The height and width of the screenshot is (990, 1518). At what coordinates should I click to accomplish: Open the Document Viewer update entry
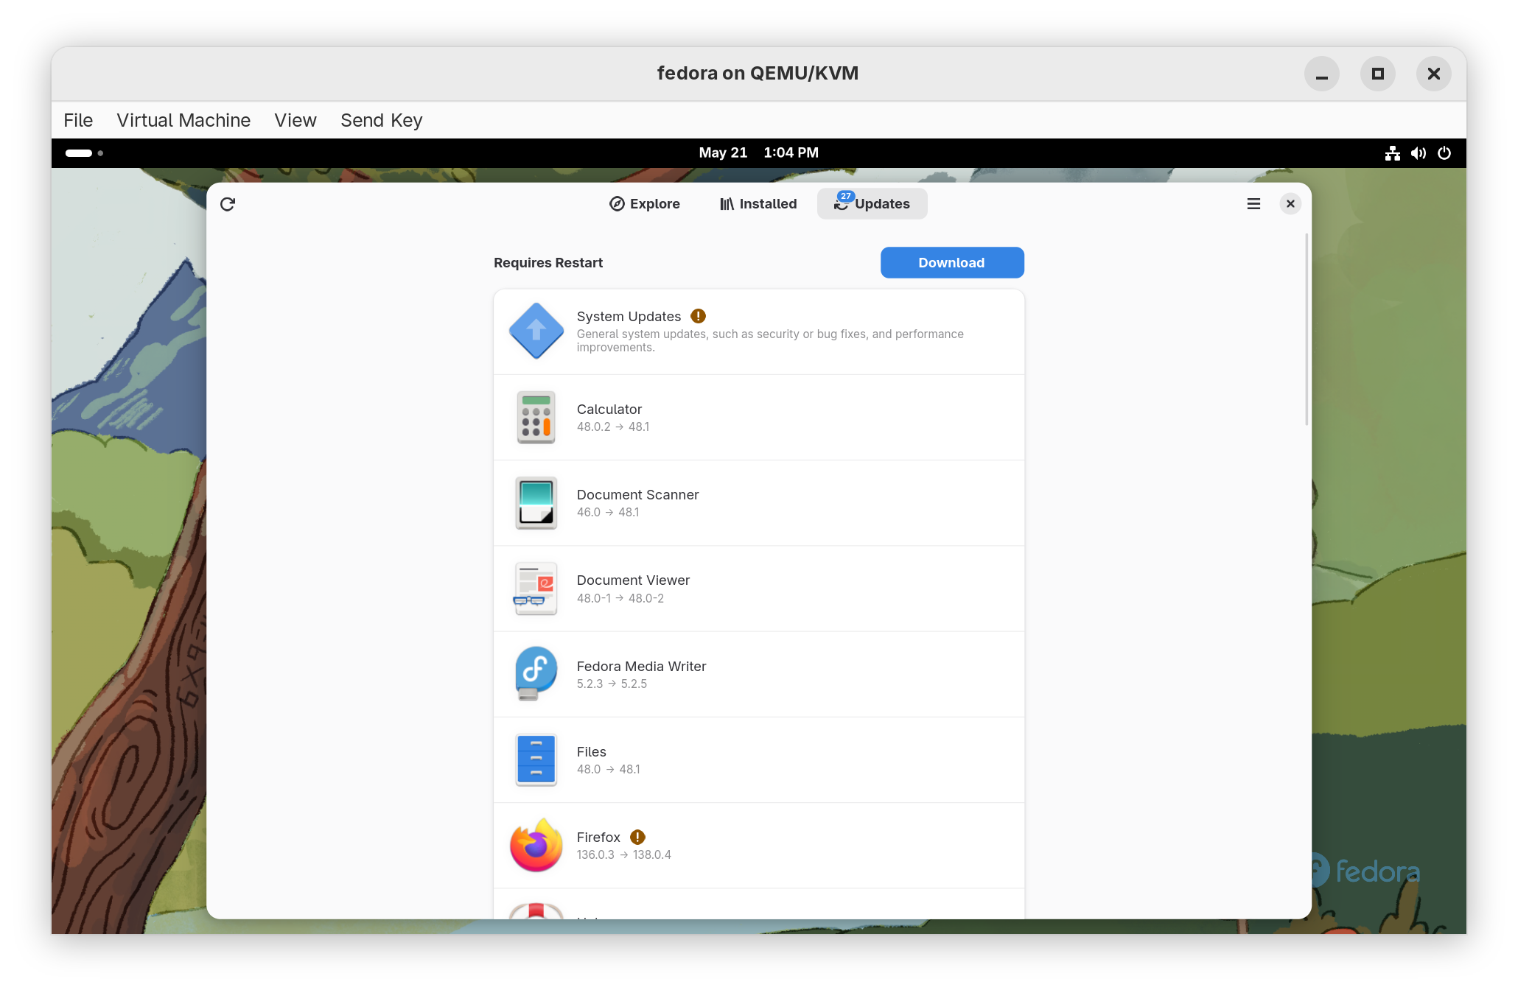click(x=759, y=589)
